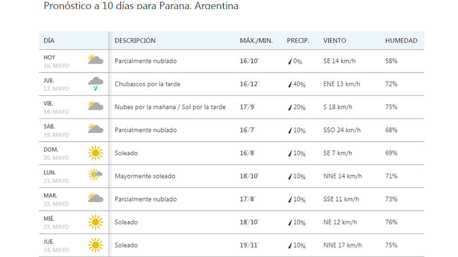Click the rain shower icon for 17. MAYO
This screenshot has height=257, width=458.
pos(96,83)
